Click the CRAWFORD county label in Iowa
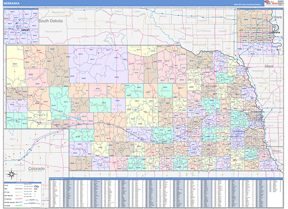 [276, 81]
